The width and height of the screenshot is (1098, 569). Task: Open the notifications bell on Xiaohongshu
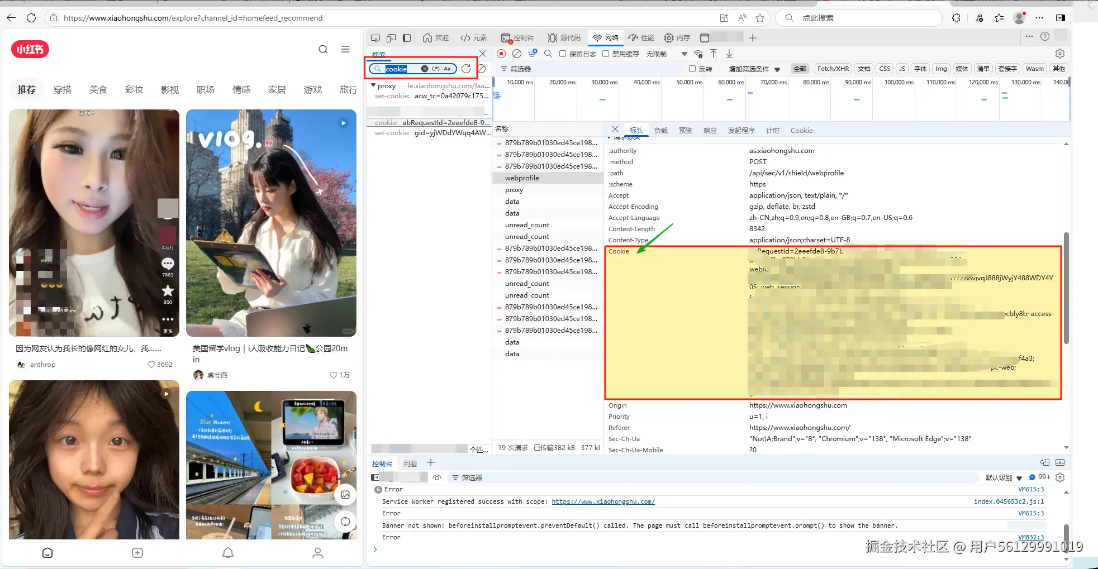pos(228,553)
